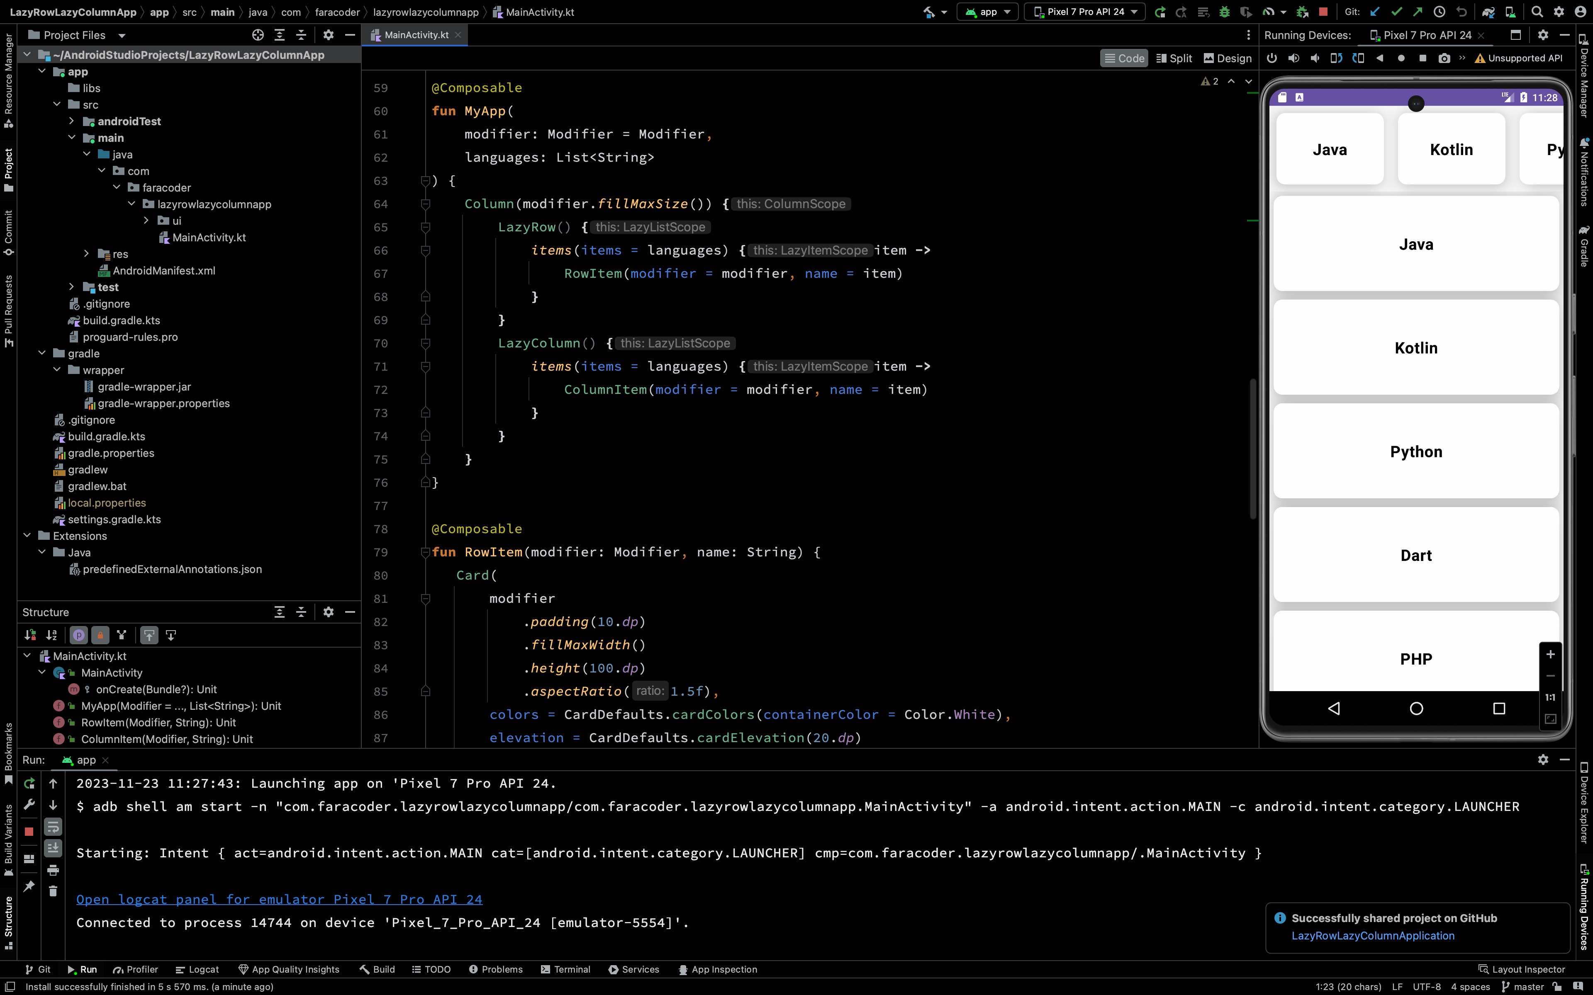Toggle soft-wrap in the Run console
Screen dimensions: 1593x995
[x=54, y=827]
